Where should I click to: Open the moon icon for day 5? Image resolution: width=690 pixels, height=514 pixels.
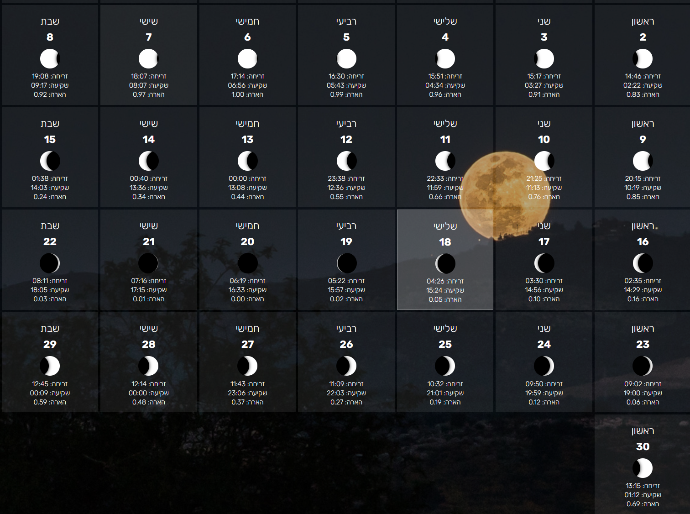click(x=346, y=59)
